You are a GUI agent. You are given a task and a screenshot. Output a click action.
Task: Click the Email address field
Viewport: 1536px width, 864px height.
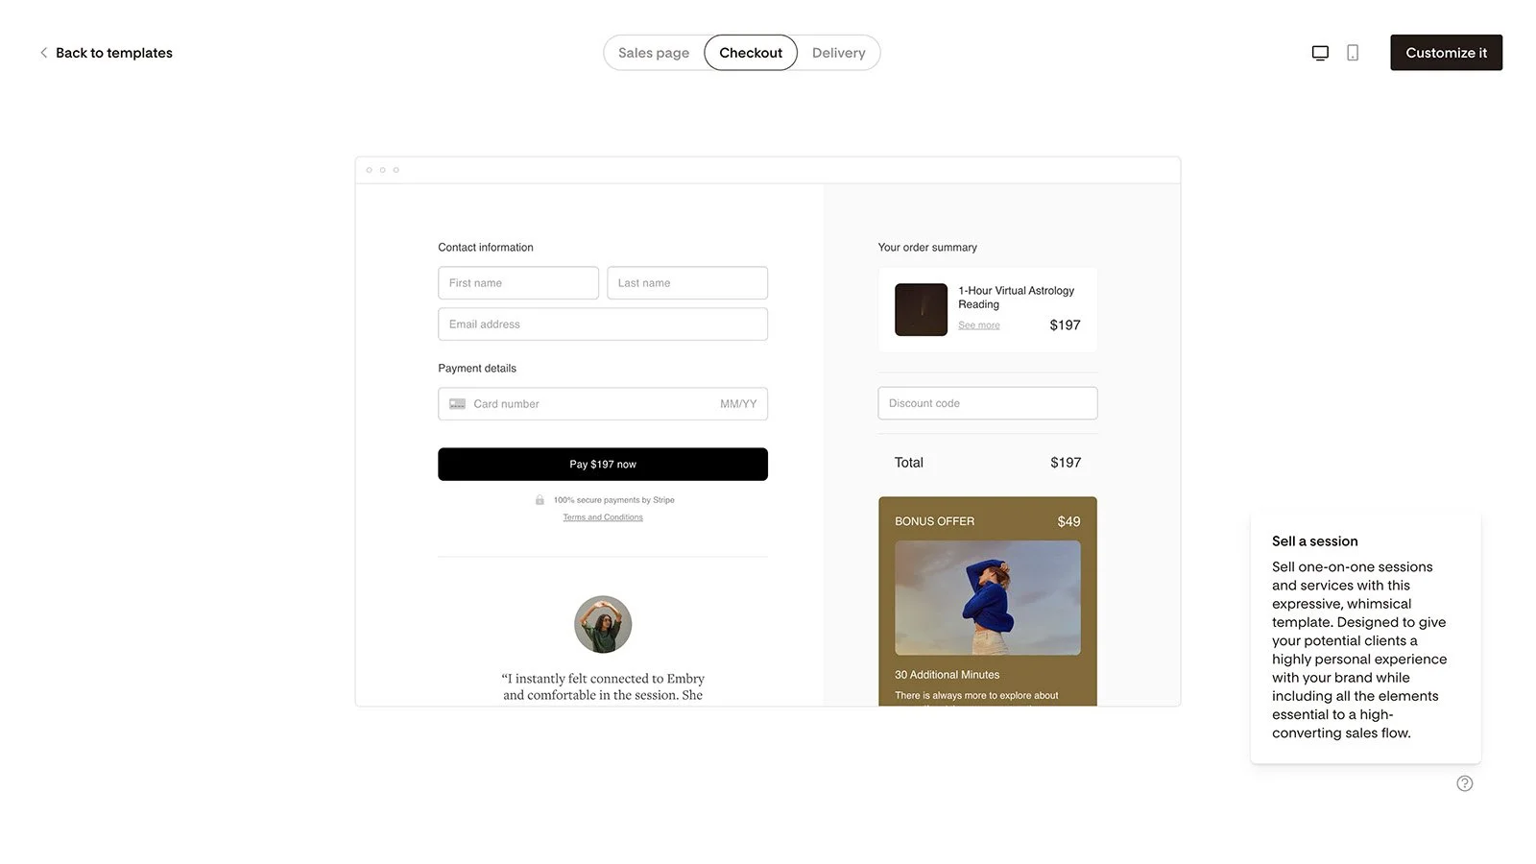click(x=603, y=324)
